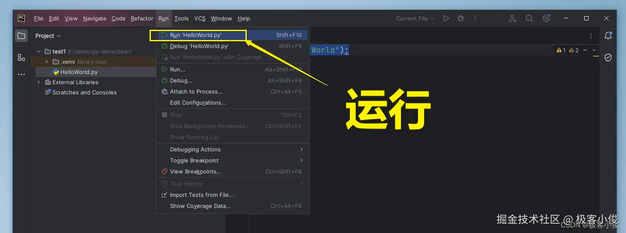Screen dimensions: 626x233
Task: Open the View menu
Action: tap(71, 18)
